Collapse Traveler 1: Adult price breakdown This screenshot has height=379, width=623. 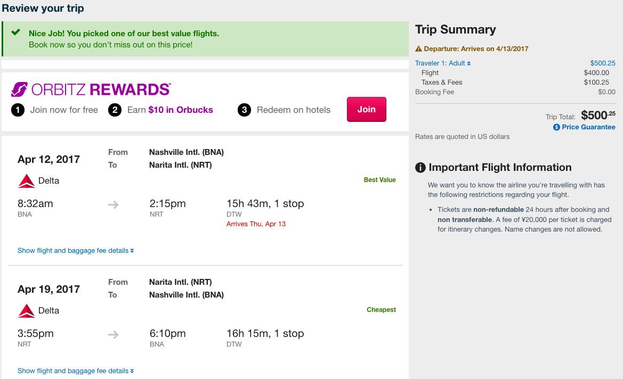[x=443, y=63]
